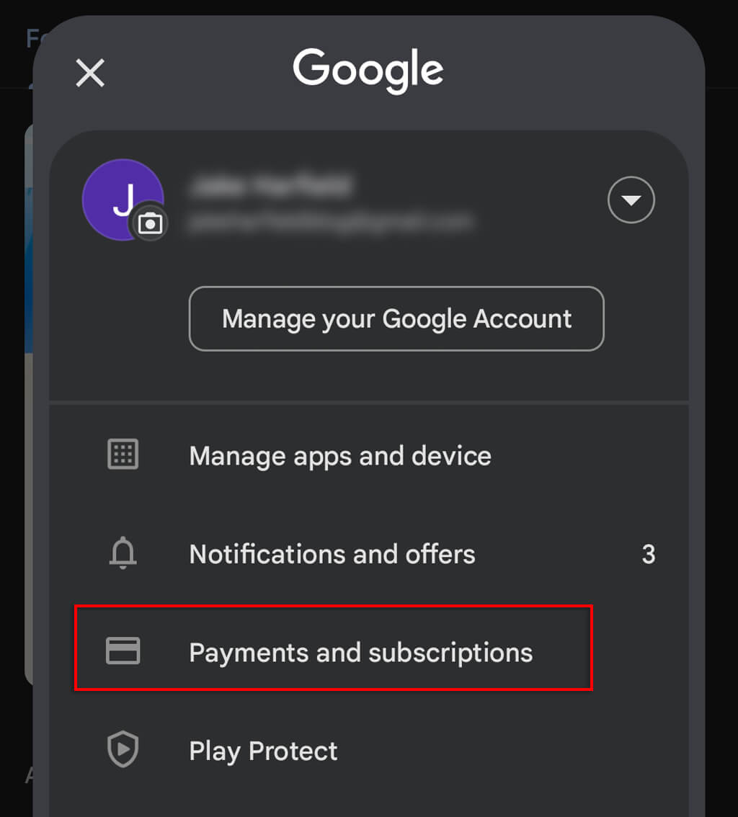The width and height of the screenshot is (738, 817).
Task: Select the Play Protect entry
Action: pyautogui.click(x=263, y=751)
